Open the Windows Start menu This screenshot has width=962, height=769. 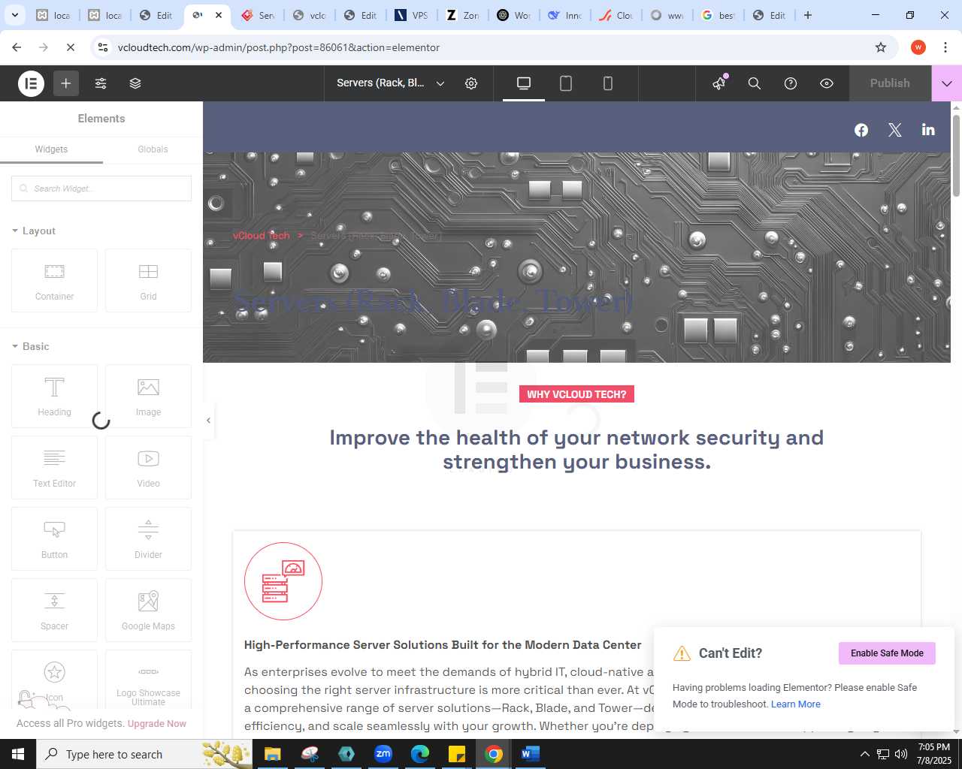pos(18,754)
